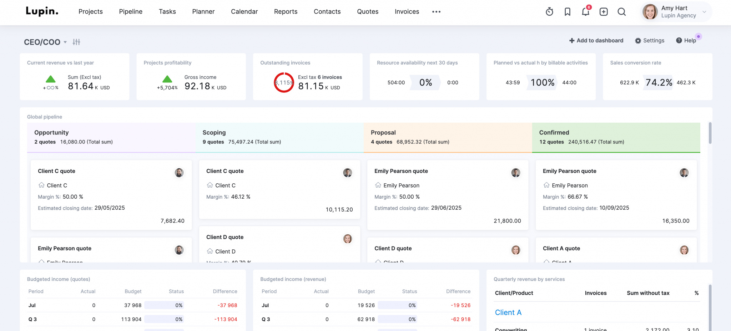The image size is (731, 331).
Task: Open the time tracker stopwatch icon
Action: pos(549,11)
